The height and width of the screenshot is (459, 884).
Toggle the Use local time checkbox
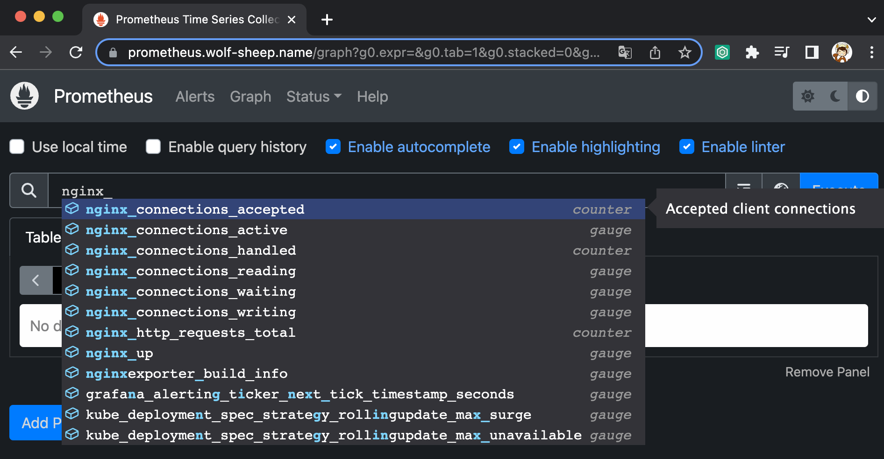pos(17,146)
